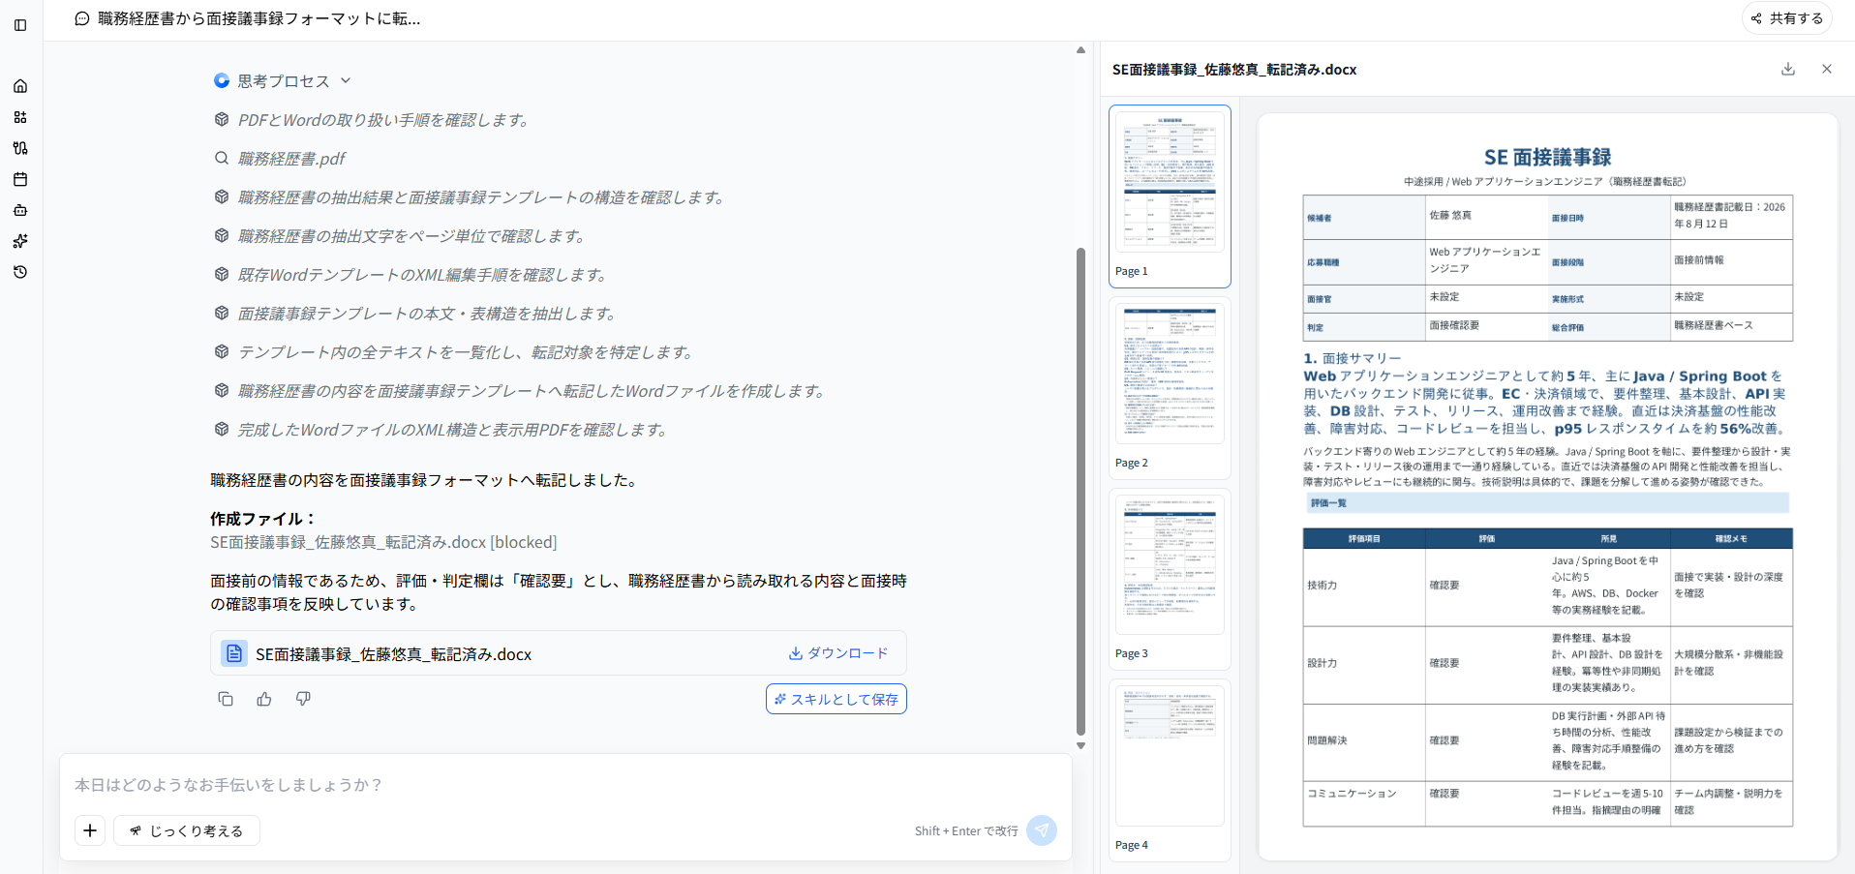1855x874 pixels.
Task: Click the message input field
Action: (x=565, y=785)
